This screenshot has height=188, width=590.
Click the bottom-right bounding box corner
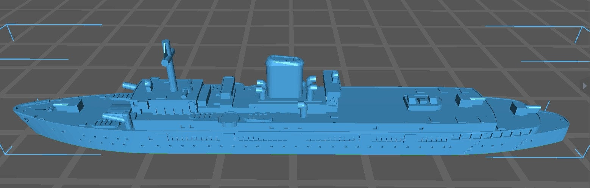click(582, 156)
